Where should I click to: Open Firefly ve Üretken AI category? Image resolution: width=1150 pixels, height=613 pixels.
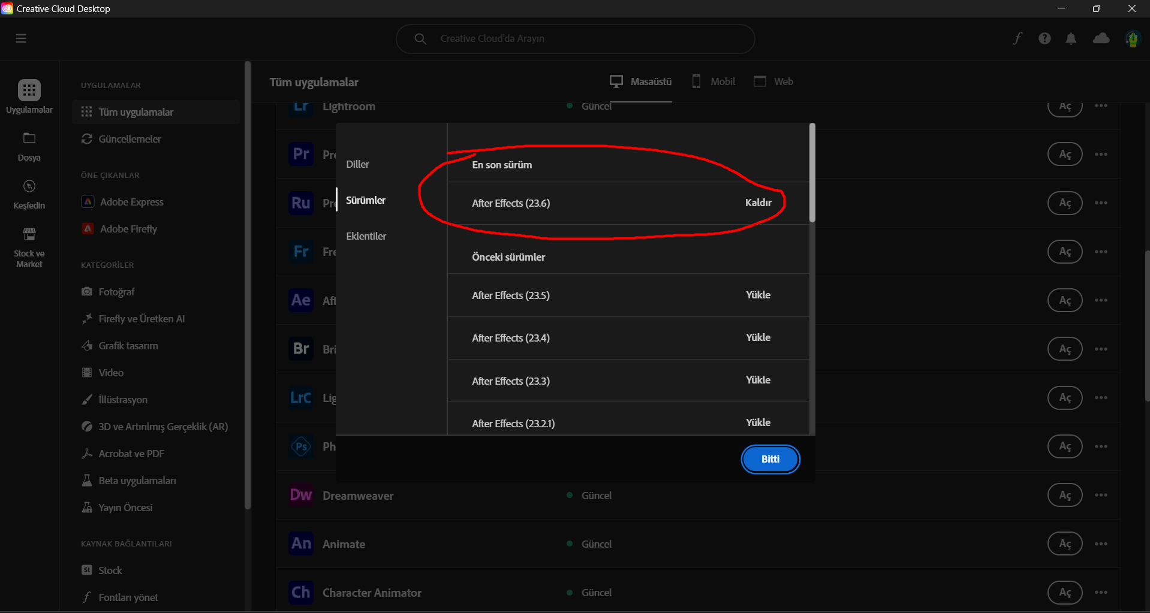tap(142, 319)
